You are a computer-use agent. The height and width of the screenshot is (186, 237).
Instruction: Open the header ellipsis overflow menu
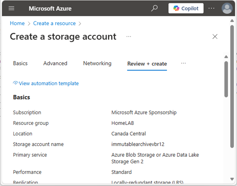coord(211,8)
